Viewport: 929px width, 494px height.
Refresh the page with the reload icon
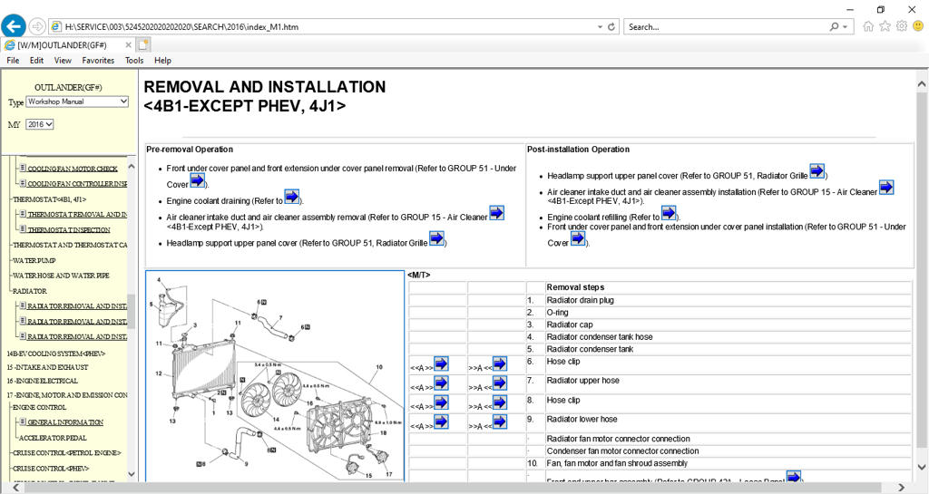pyautogui.click(x=611, y=26)
